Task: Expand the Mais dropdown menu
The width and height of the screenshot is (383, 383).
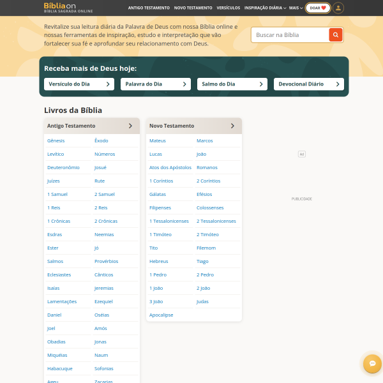Action: point(296,8)
